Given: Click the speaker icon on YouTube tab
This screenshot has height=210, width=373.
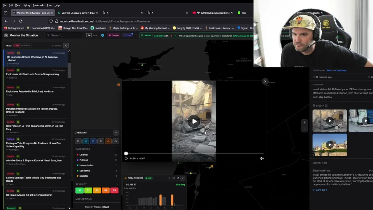Looking at the screenshot, I should [198, 13].
